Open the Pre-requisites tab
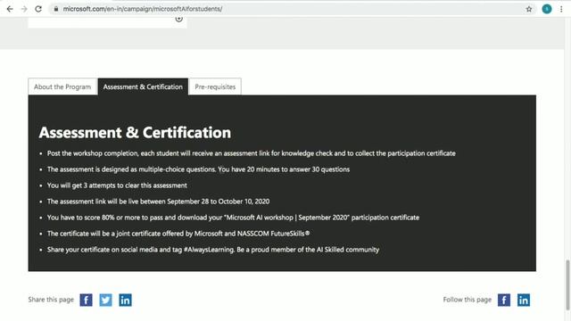This screenshot has width=571, height=321. [x=215, y=86]
